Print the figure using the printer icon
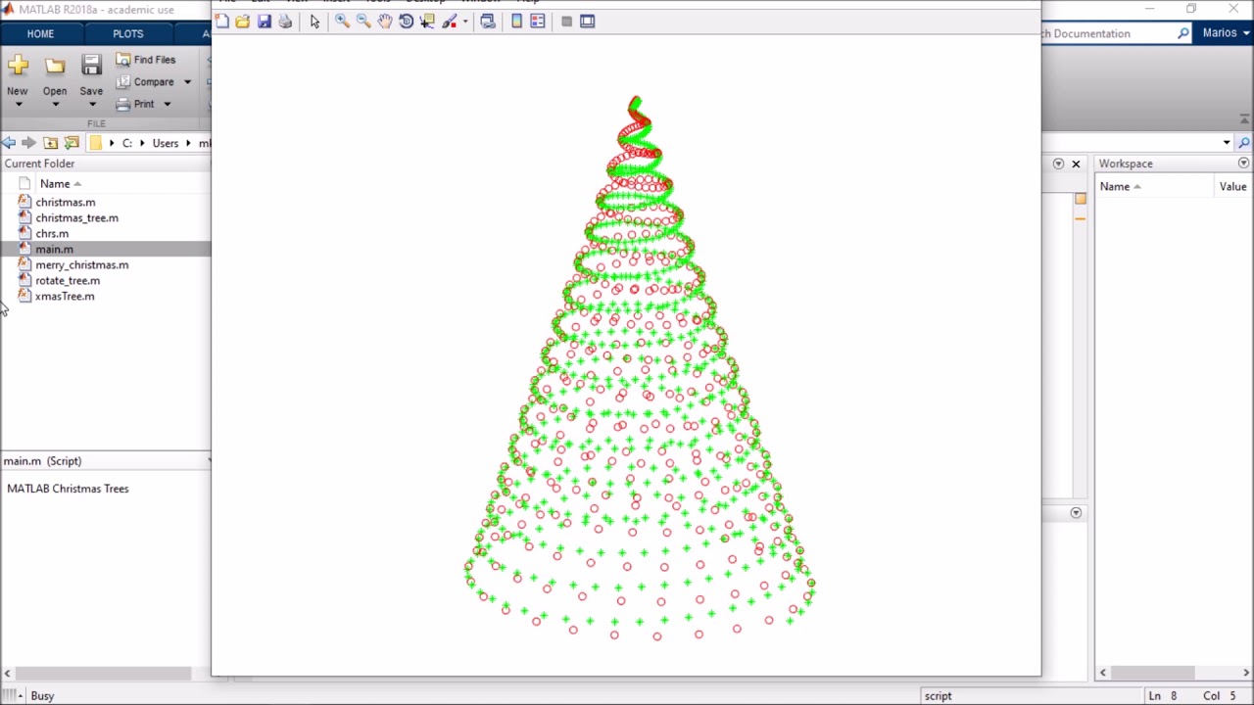1254x705 pixels. 286,22
